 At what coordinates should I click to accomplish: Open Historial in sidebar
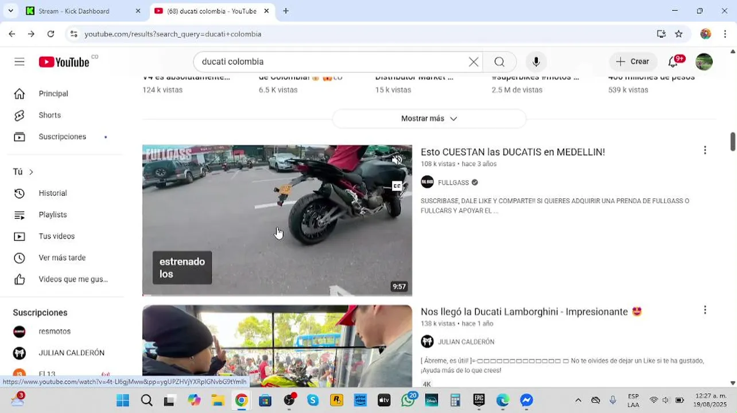click(53, 193)
